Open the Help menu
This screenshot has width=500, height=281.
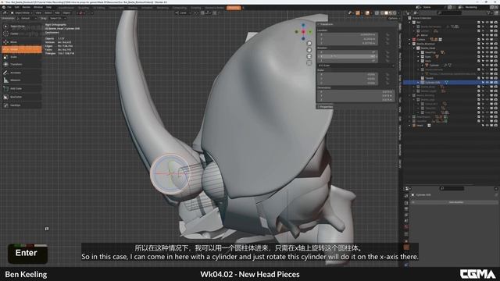[48, 7]
